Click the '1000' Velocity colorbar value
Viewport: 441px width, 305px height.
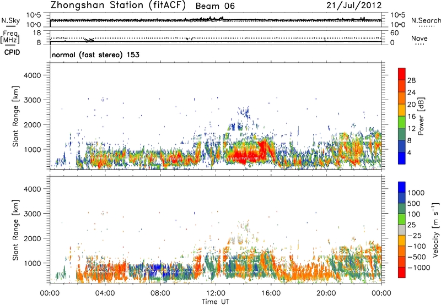[x=416, y=193]
